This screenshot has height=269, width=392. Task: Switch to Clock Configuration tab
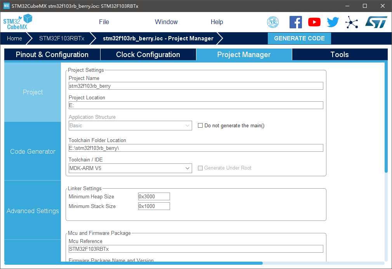pyautogui.click(x=148, y=54)
